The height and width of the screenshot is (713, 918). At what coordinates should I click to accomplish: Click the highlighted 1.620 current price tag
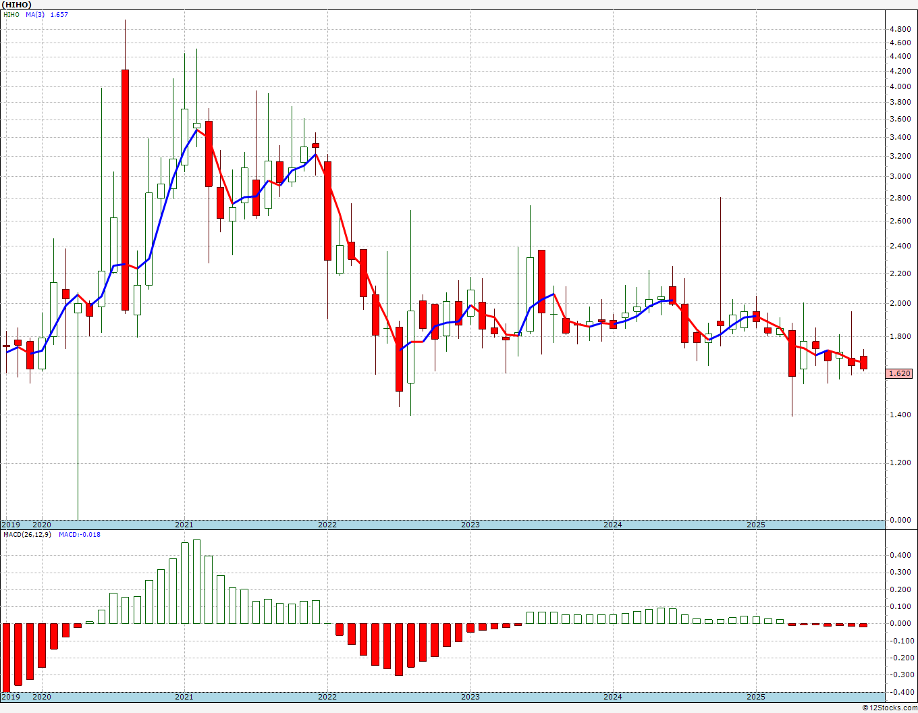point(900,373)
